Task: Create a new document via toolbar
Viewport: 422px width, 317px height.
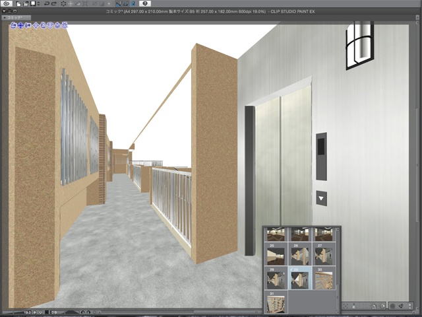Action: (18, 3)
